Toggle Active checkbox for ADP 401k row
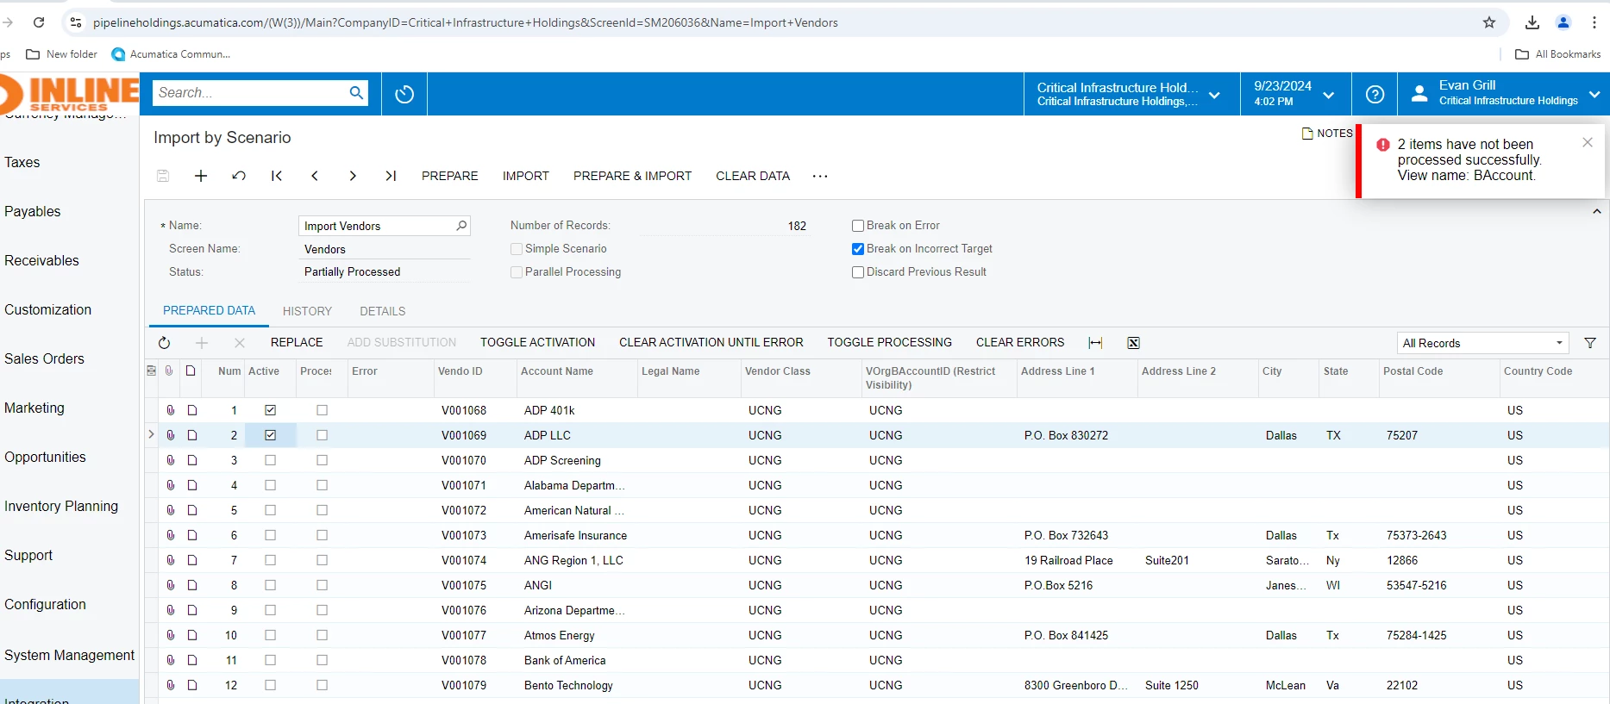 coord(271,410)
